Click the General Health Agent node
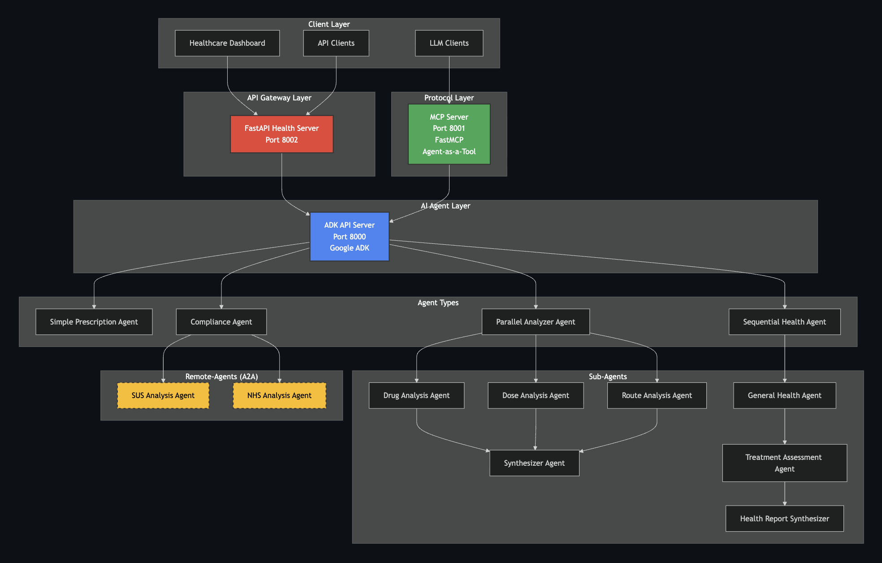This screenshot has height=563, width=882. tap(784, 395)
